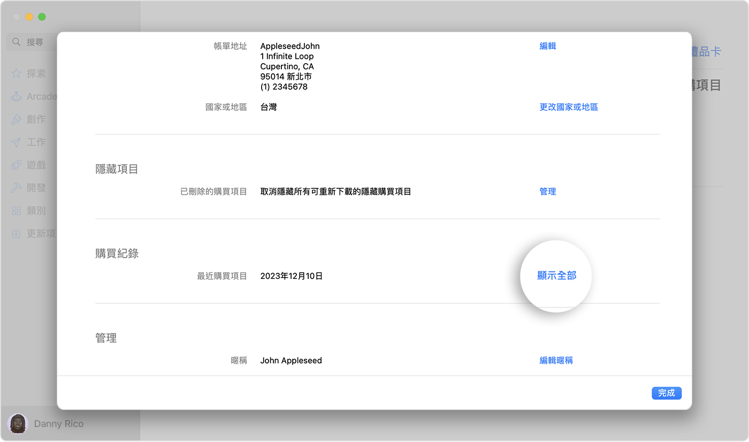Click 顯示全部 for purchase history
The width and height of the screenshot is (749, 442).
pos(556,276)
